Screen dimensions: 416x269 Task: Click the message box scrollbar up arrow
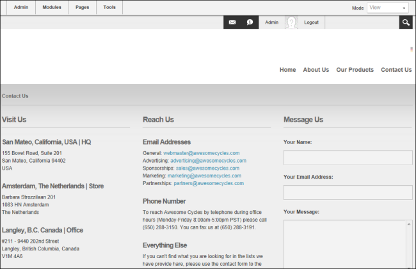[x=409, y=224]
